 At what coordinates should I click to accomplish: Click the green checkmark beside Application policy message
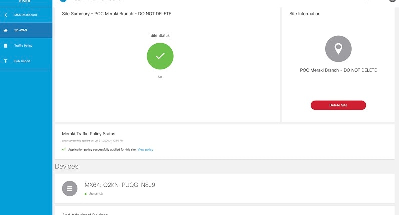[x=64, y=149]
